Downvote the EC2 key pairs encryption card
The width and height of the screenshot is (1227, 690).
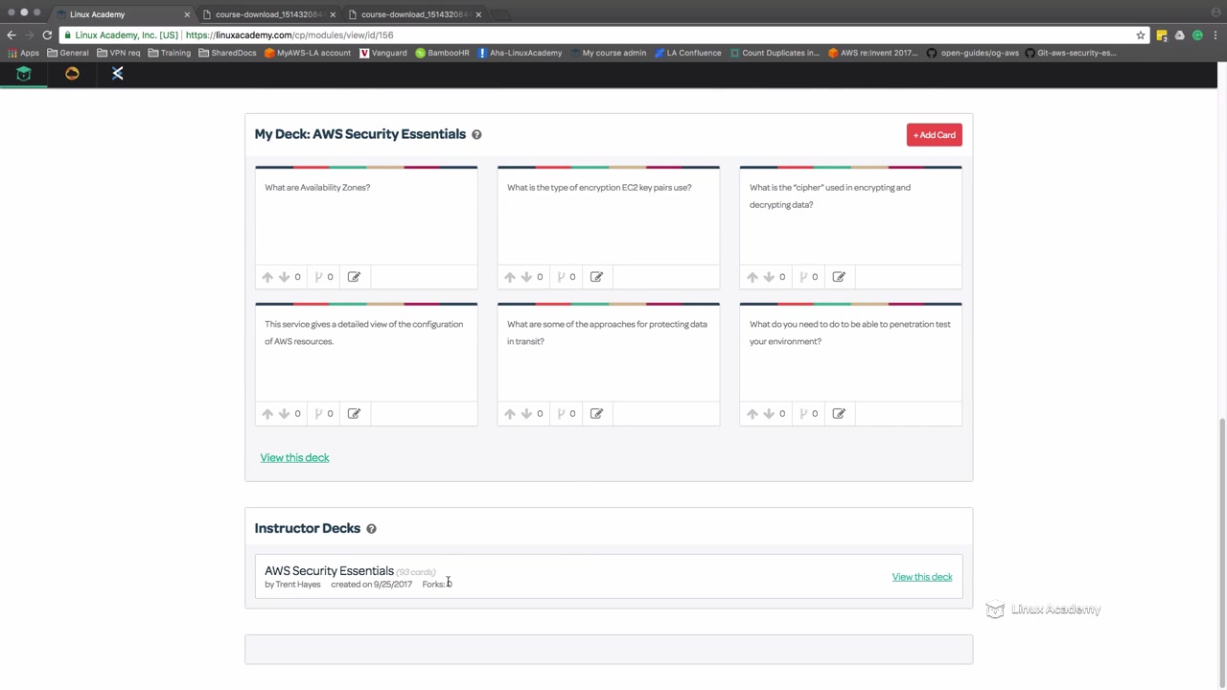pos(526,277)
